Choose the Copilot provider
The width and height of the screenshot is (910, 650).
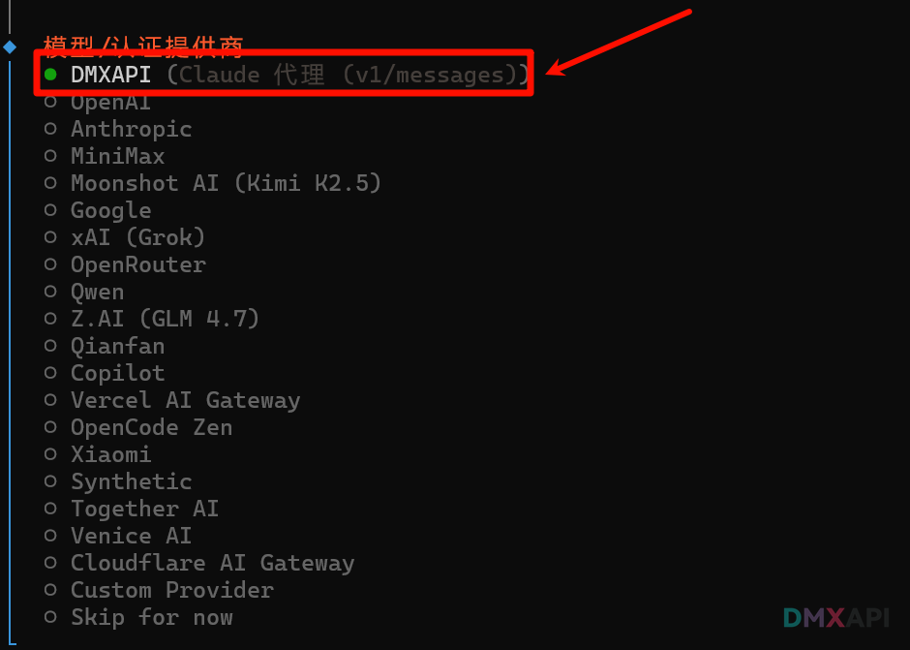pos(117,373)
